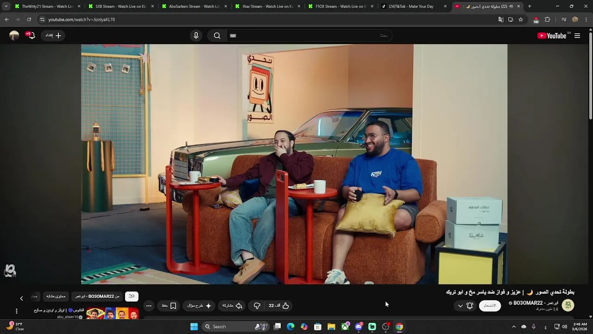Image resolution: width=593 pixels, height=334 pixels.
Task: Click the BO3OMAR22 channel name link
Action: click(536, 303)
